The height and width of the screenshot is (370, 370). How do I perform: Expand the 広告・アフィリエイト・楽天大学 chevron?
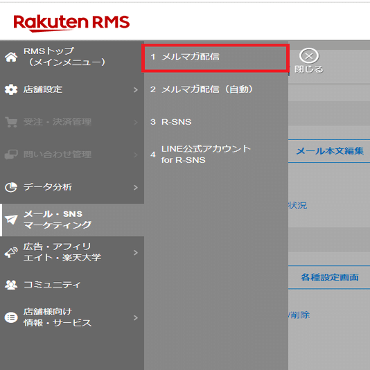coord(135,252)
